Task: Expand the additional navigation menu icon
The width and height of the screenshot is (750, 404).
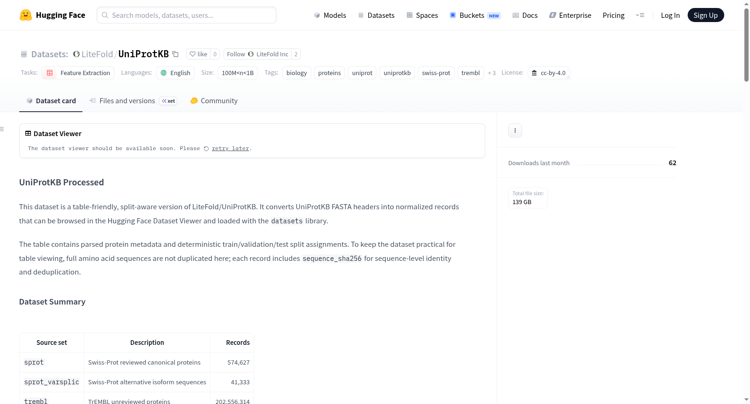Action: click(x=640, y=15)
